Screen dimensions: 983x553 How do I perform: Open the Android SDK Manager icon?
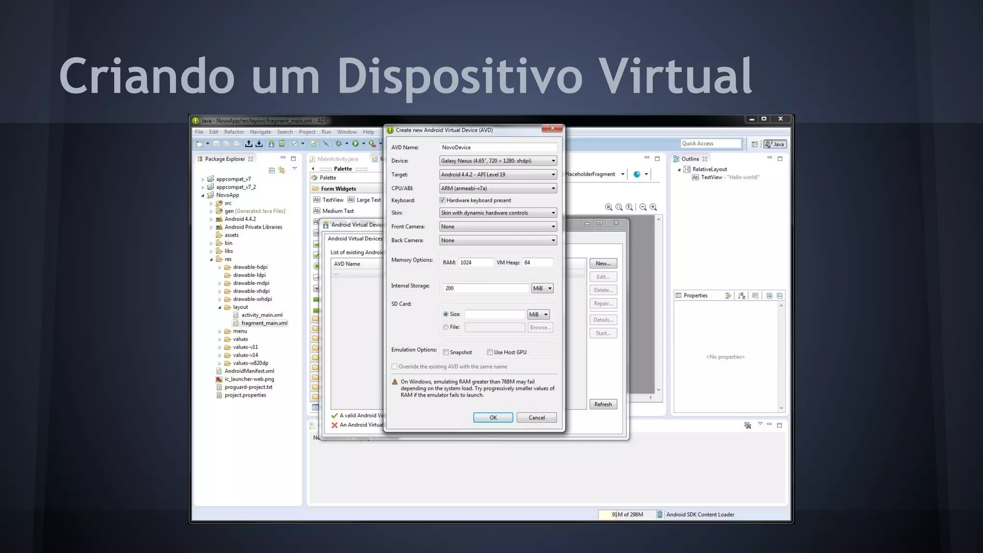coord(272,144)
